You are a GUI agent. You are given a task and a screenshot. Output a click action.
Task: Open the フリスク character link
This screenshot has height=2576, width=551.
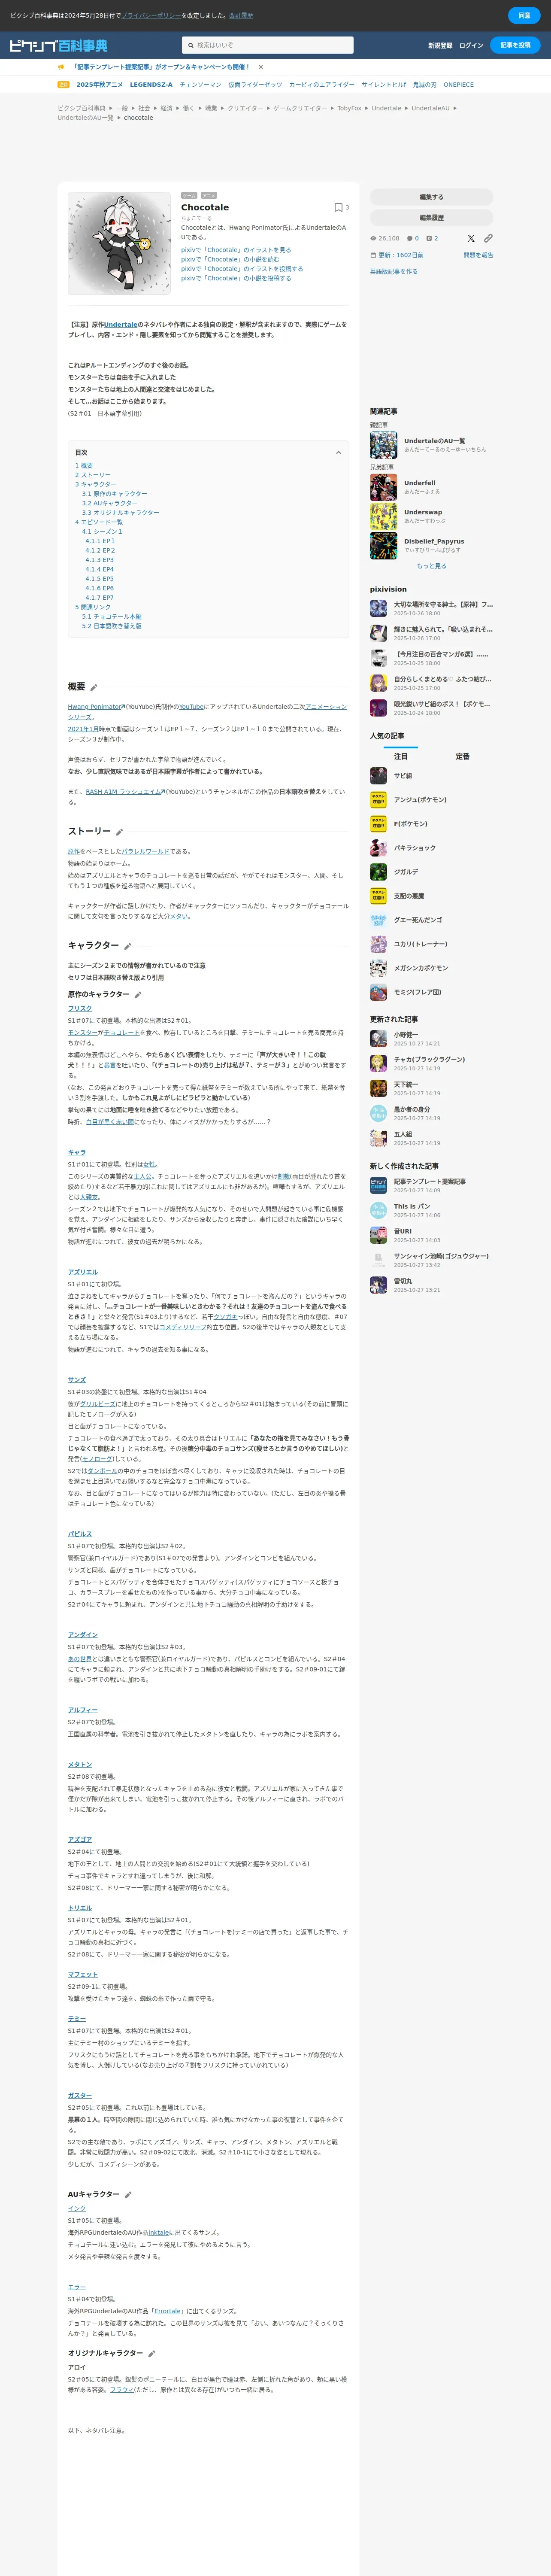point(79,1009)
